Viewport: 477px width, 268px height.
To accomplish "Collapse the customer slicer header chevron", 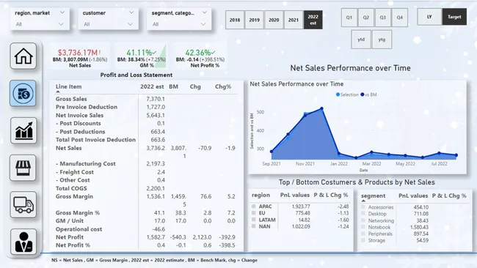I will [x=131, y=12].
